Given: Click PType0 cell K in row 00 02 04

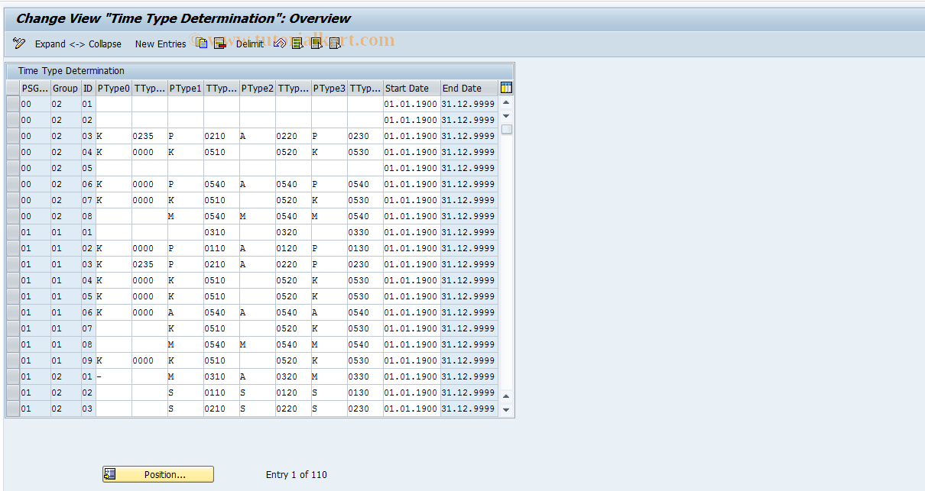Looking at the screenshot, I should point(113,152).
